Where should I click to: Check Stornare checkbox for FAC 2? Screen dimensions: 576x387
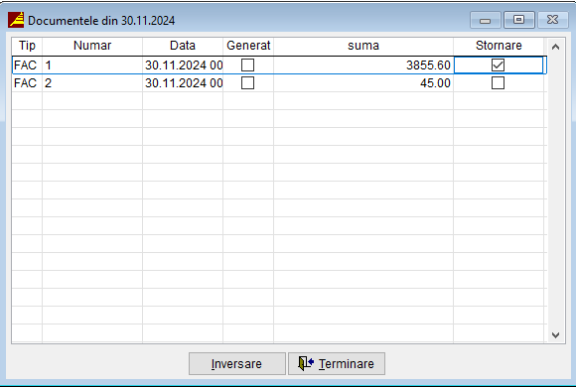(x=498, y=83)
